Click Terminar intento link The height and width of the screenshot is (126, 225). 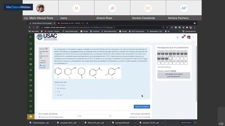(164, 67)
